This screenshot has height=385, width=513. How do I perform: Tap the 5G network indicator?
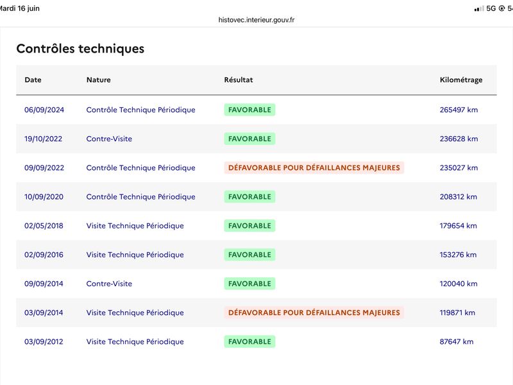(491, 8)
